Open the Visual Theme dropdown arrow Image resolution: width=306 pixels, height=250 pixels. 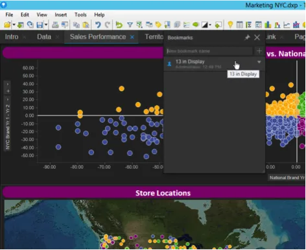[x=210, y=25]
